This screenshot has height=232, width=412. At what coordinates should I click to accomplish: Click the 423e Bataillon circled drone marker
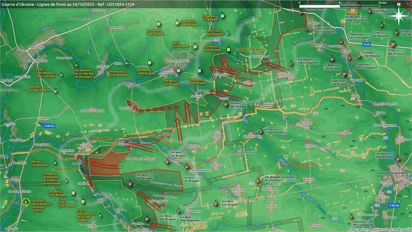pyautogui.click(x=26, y=203)
